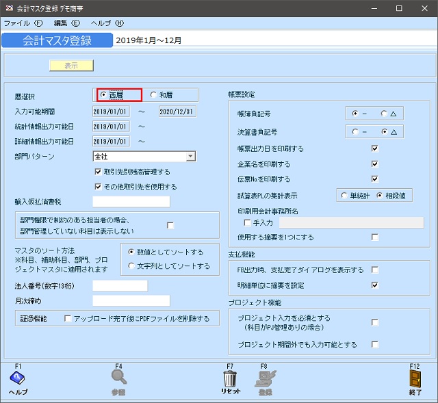Select 相殺値 for 試算表PLの集計表示
438x403 pixels.
(379, 196)
